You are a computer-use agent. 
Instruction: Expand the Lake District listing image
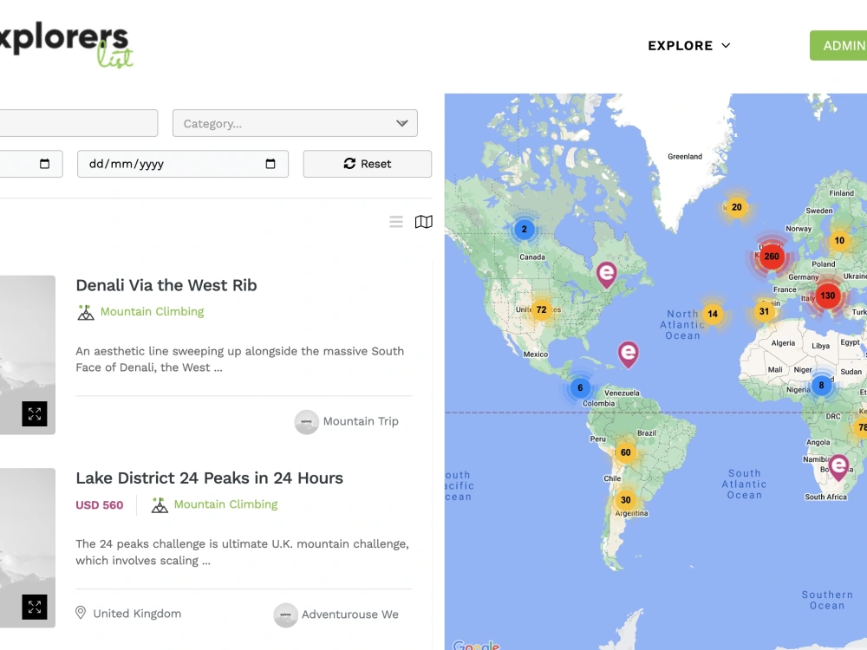35,607
